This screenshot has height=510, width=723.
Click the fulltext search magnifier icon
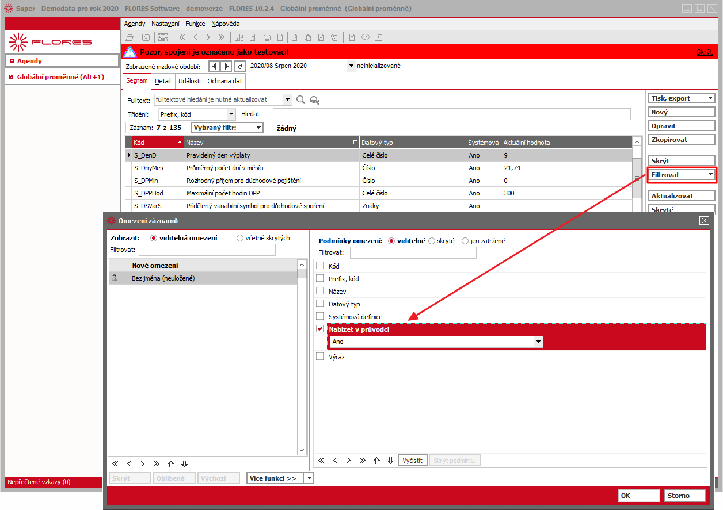point(300,99)
